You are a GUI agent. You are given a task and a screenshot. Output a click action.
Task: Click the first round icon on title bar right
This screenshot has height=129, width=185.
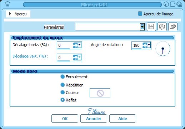click(x=166, y=5)
